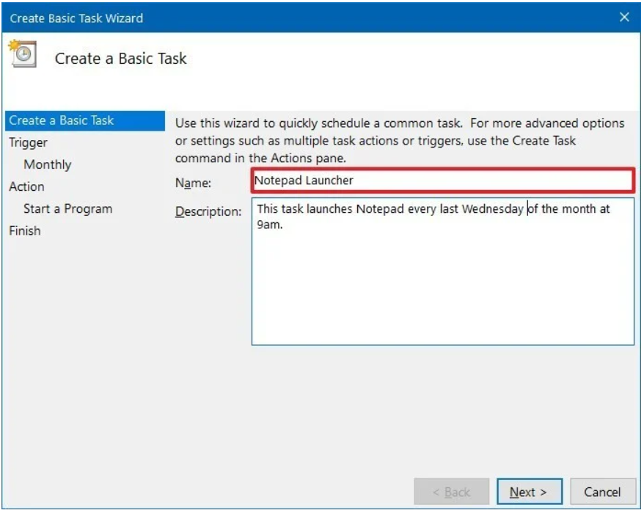Click into the Name field containing Notepad Launcher
Viewport: 644px width, 513px height.
pos(442,180)
